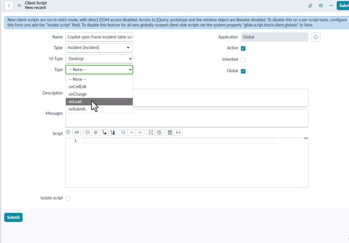Click the Script field help question icon
The width and height of the screenshot is (349, 243).
[x=68, y=132]
